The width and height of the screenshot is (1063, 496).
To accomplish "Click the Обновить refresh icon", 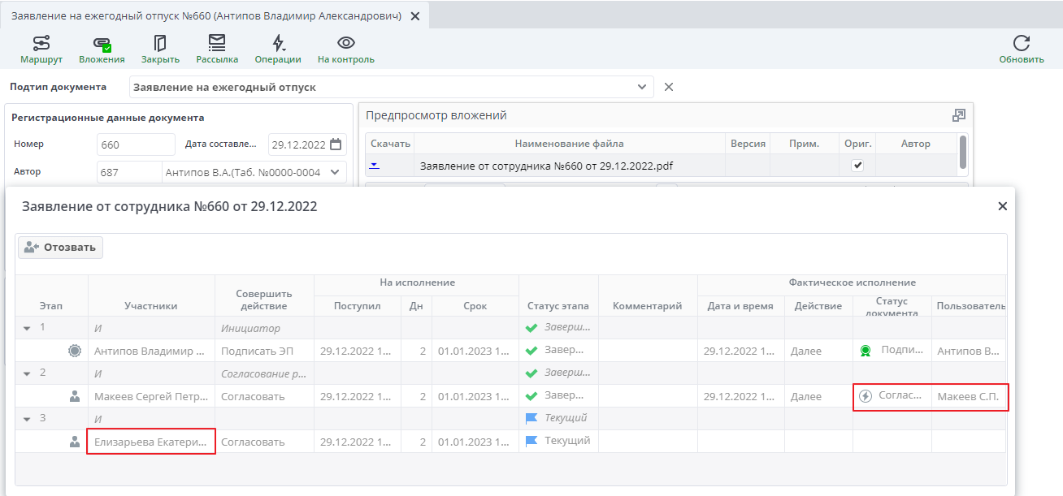I will [1022, 44].
